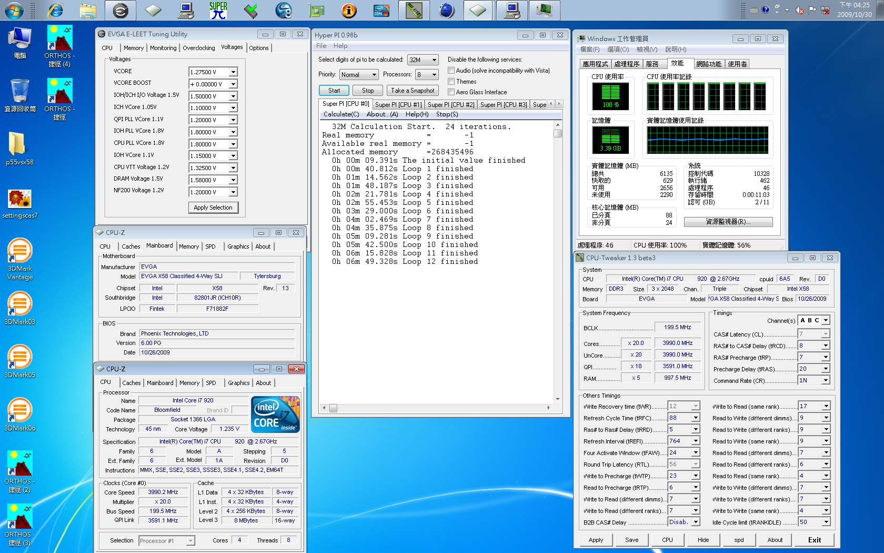The image size is (884, 553).
Task: Click Exit button in CPU-Tweaker
Action: pyautogui.click(x=815, y=540)
